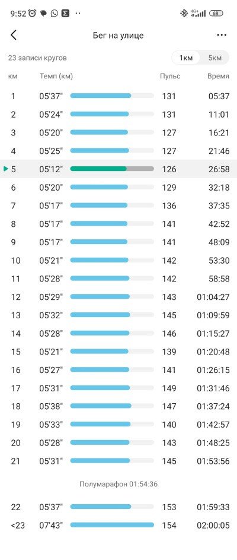The width and height of the screenshot is (237, 560).
Task: Tap the Темп (км) column header
Action: pos(56,77)
